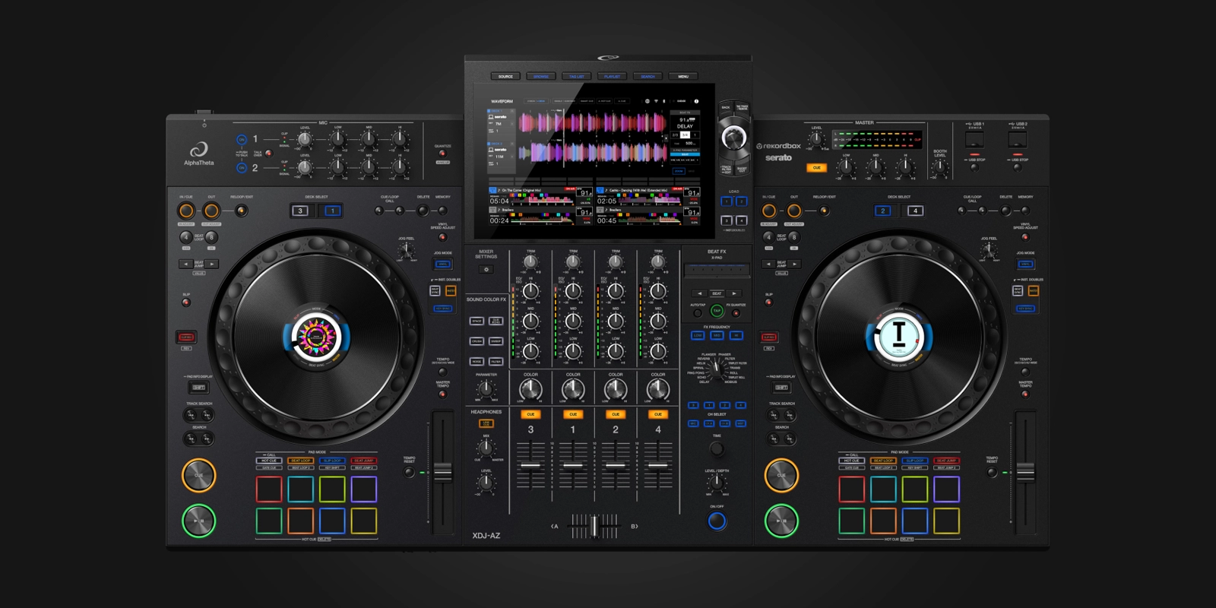Open mixer settings with the gear button
Viewport: 1216px width, 608px height.
(x=486, y=270)
